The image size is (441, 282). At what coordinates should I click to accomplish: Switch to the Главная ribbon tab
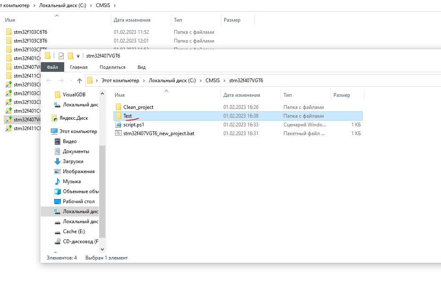(79, 67)
